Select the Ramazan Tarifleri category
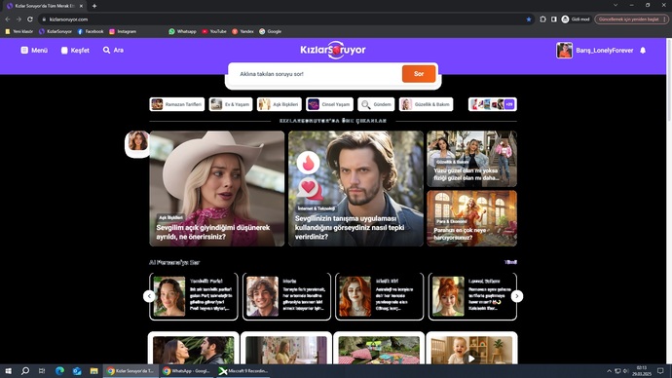Image resolution: width=672 pixels, height=378 pixels. point(177,104)
